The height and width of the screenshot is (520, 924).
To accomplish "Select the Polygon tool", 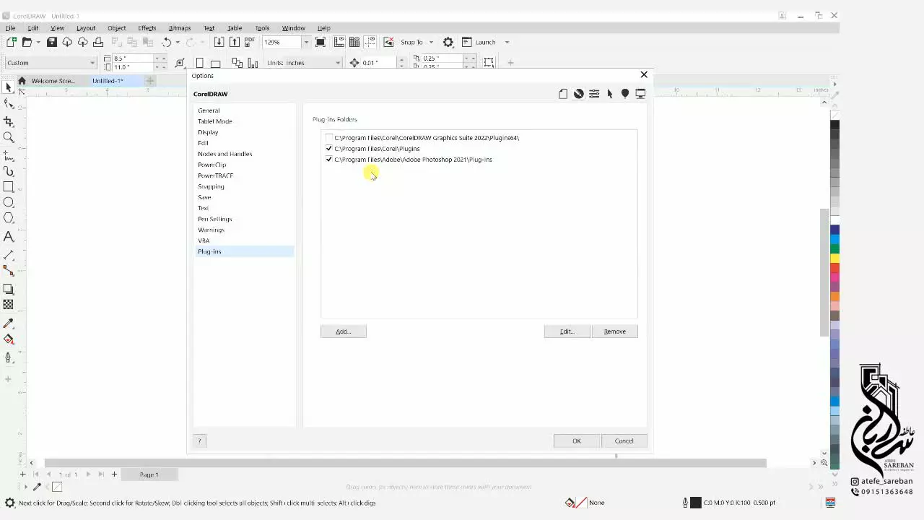I will (x=9, y=218).
